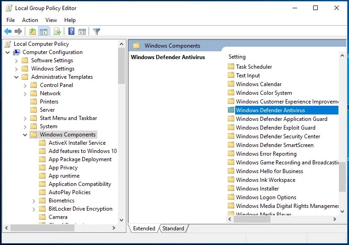Viewport: 349px width, 245px height.
Task: Expand the Start Menu and Taskbar node
Action: click(25, 119)
